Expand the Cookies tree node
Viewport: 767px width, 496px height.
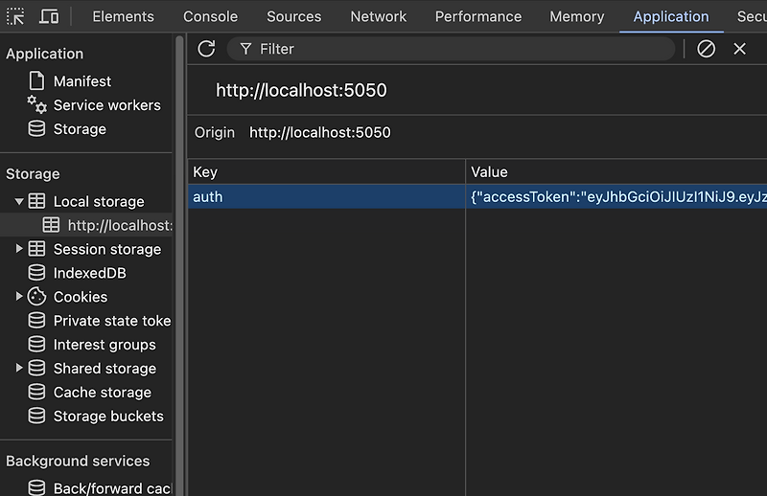coord(19,297)
